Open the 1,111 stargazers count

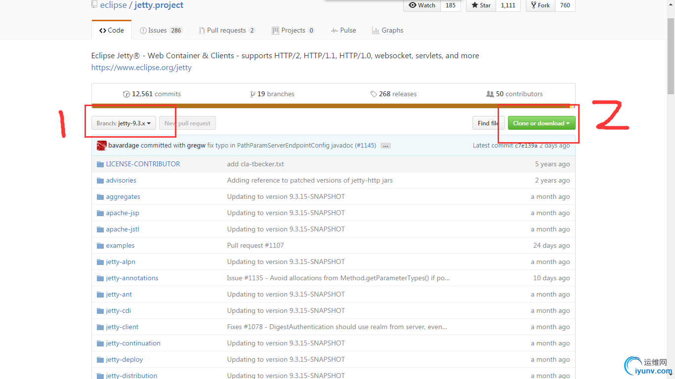(508, 5)
